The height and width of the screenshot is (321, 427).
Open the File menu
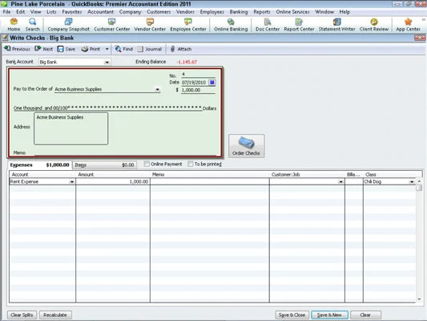6,12
